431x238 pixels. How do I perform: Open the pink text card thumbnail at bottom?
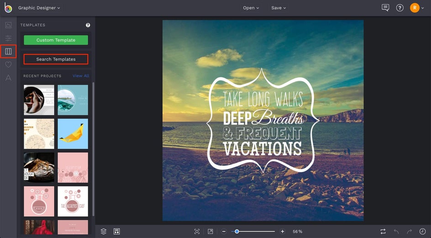(73, 228)
